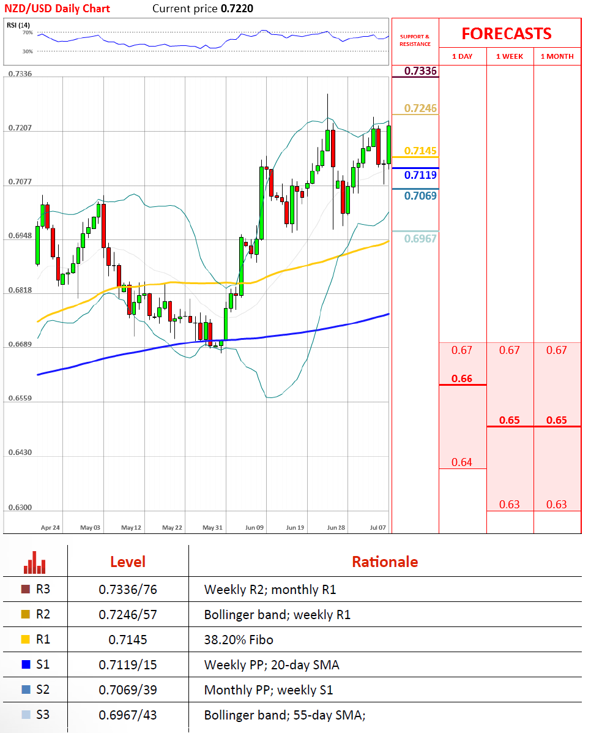The width and height of the screenshot is (591, 733).
Task: Click the S3 light blue color square
Action: click(25, 715)
